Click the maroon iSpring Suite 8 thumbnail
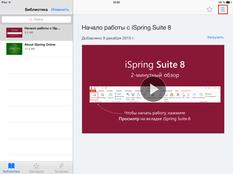The width and height of the screenshot is (233, 174). (14, 33)
